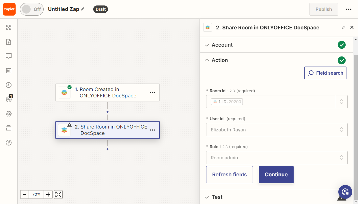Viewport: 358px width, 204px height.
Task: Open the help question mark icon
Action: (x=9, y=143)
